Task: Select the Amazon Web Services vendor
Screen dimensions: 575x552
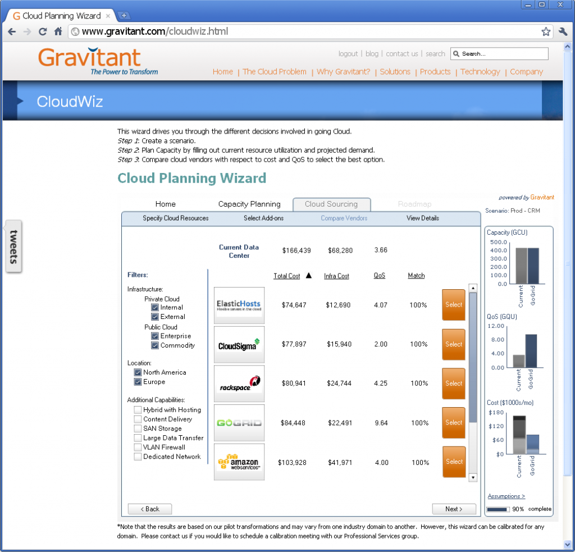Action: 454,462
